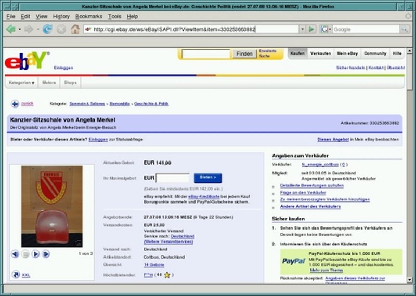Open the Sicher handeln link
Viewport: 416px width, 296px height.
point(350,68)
